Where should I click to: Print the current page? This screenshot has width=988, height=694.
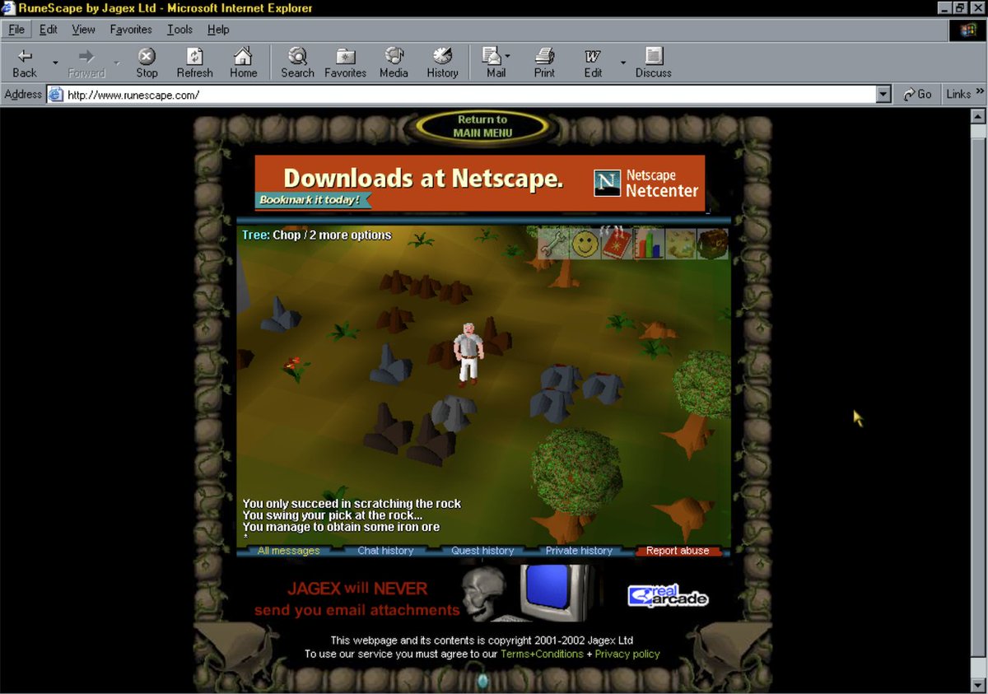[544, 63]
